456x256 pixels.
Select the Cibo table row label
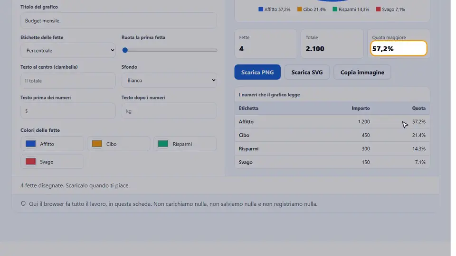click(244, 135)
